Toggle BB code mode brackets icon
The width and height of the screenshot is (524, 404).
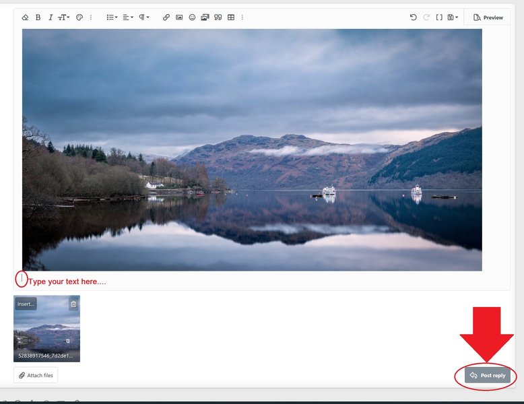tap(439, 18)
